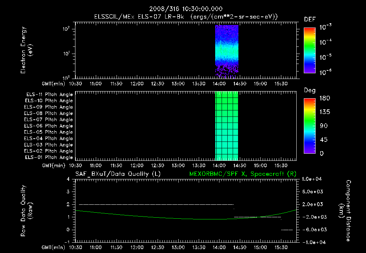Click the white data quality segment at level 1
The width and height of the screenshot is (366, 253).
[x=257, y=217]
